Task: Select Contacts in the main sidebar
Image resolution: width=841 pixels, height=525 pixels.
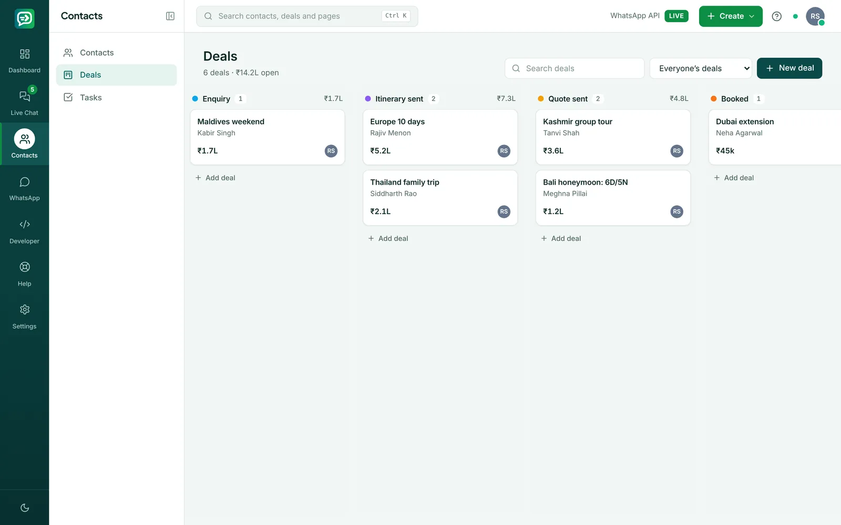Action: click(x=24, y=144)
